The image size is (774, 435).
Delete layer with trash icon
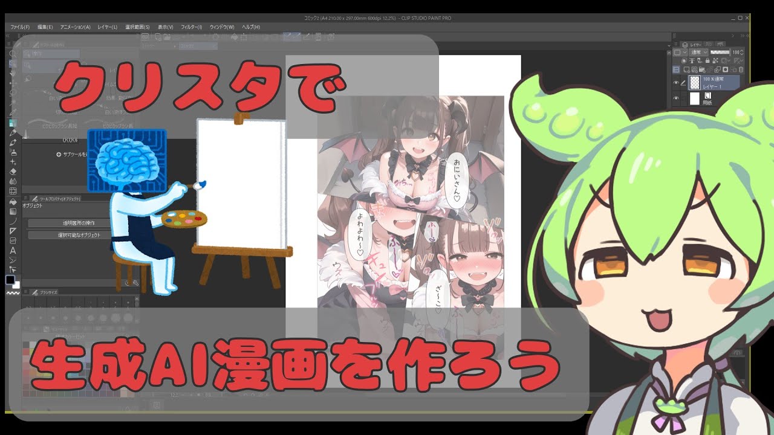coord(741,69)
